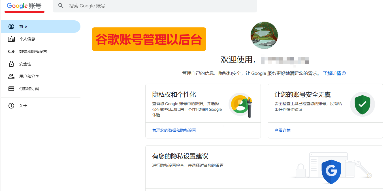This screenshot has height=191, width=390.
Task: Click the credit card icon beside 付款和订阅
Action: point(11,89)
